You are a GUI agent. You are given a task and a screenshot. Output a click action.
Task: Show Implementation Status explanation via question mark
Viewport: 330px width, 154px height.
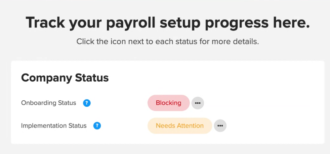coord(97,125)
